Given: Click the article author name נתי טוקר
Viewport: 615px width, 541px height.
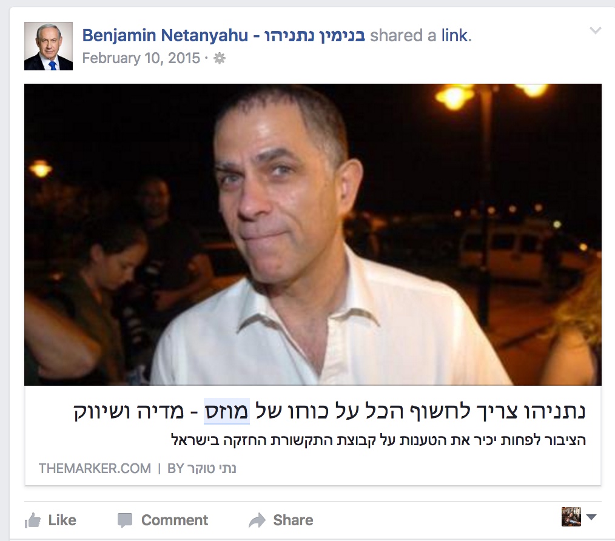Looking at the screenshot, I should pyautogui.click(x=212, y=468).
